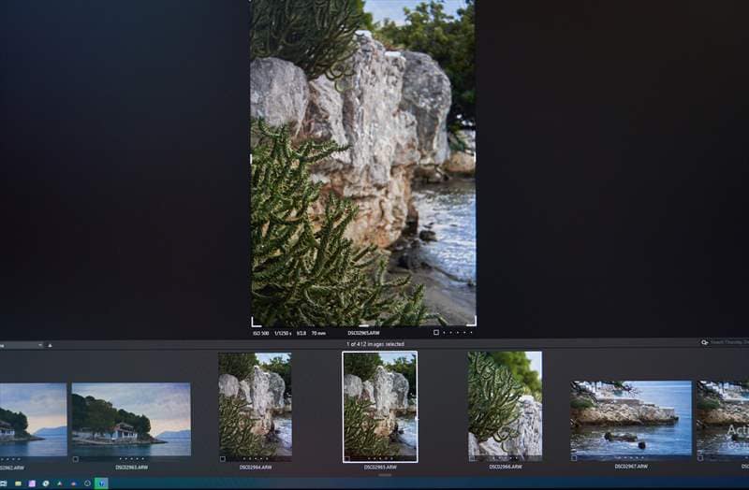Click the 70 mm focal length readout
Viewport: 749px width, 490px height.
click(x=318, y=334)
